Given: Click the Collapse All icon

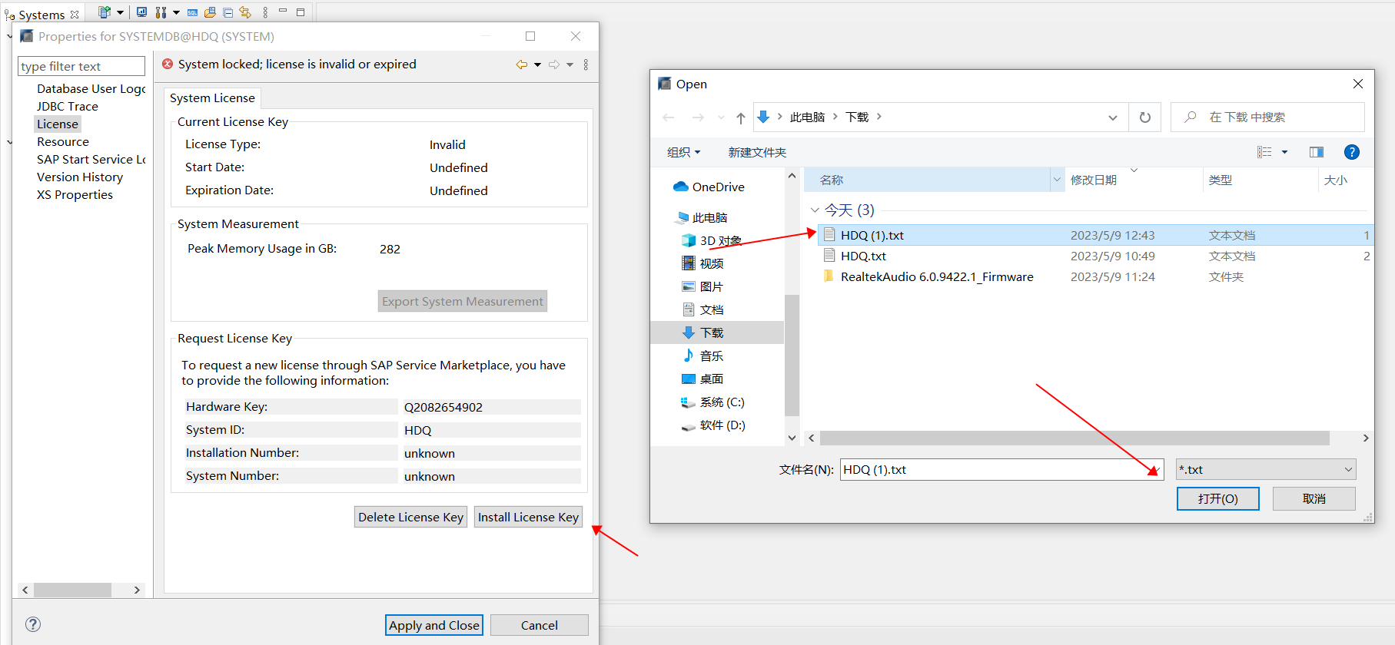Looking at the screenshot, I should (x=228, y=12).
